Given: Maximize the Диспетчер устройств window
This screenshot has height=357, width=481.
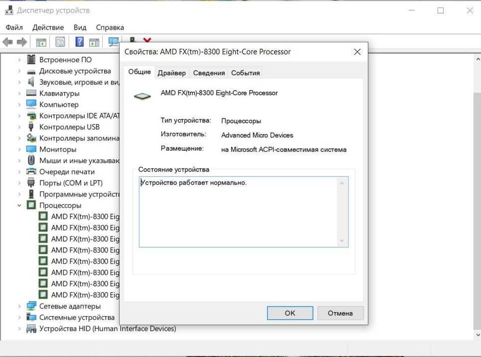Looking at the screenshot, I should [441, 11].
